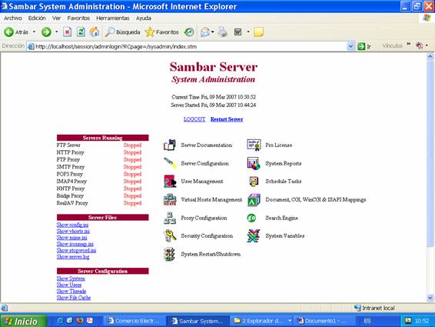This screenshot has width=435, height=327.
Task: Open the forward history dropdown arrow
Action: pos(57,32)
